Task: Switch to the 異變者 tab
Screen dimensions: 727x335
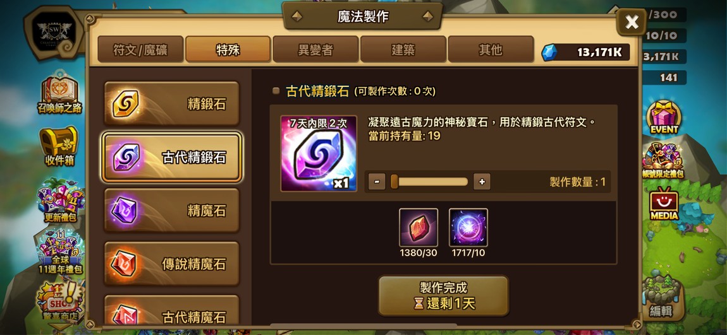Action: coord(315,49)
